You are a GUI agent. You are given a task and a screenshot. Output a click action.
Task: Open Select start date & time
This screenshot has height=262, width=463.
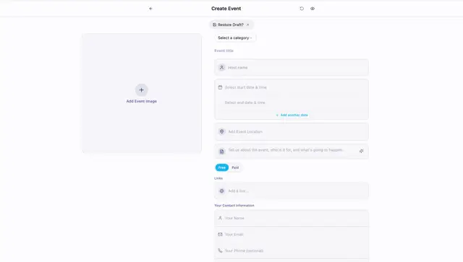[x=246, y=87]
